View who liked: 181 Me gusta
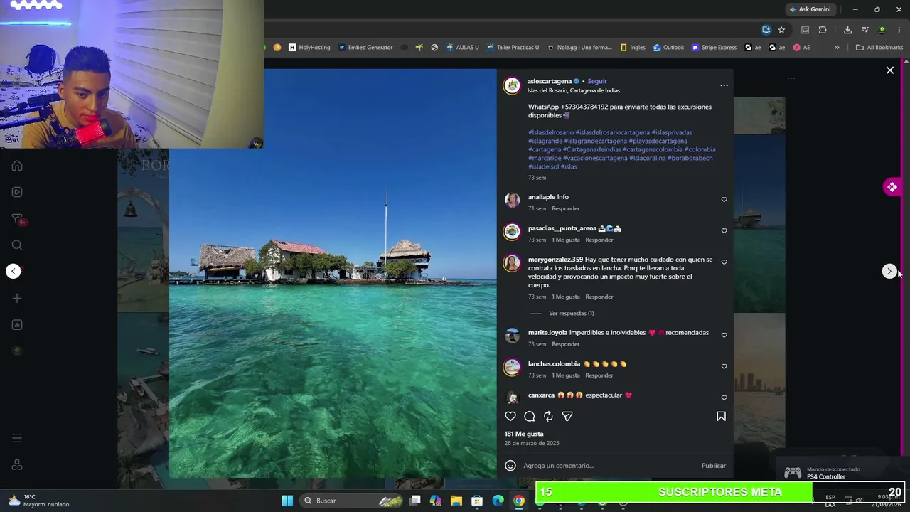 (524, 434)
